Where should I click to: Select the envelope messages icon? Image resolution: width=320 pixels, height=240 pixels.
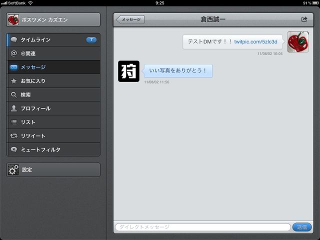(x=13, y=67)
